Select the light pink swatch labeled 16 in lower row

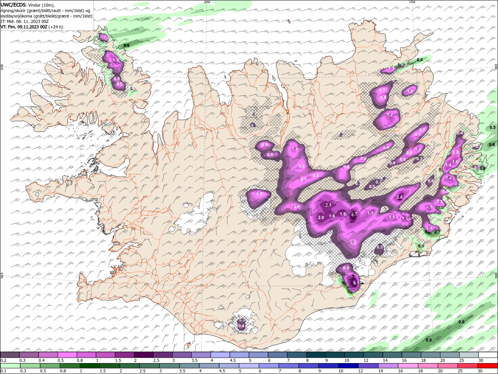(x=408, y=366)
